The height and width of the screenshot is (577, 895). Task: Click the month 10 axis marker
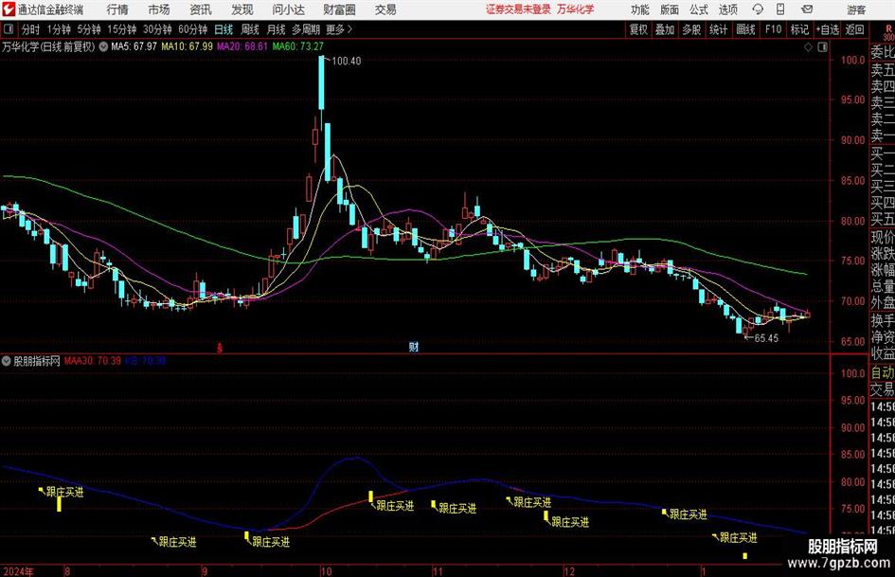pyautogui.click(x=326, y=570)
